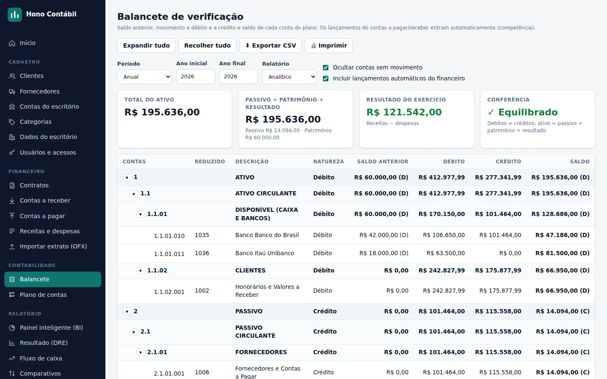Click the download arrow icon beside Contas a receber
Image resolution: width=607 pixels, height=379 pixels.
coord(12,200)
